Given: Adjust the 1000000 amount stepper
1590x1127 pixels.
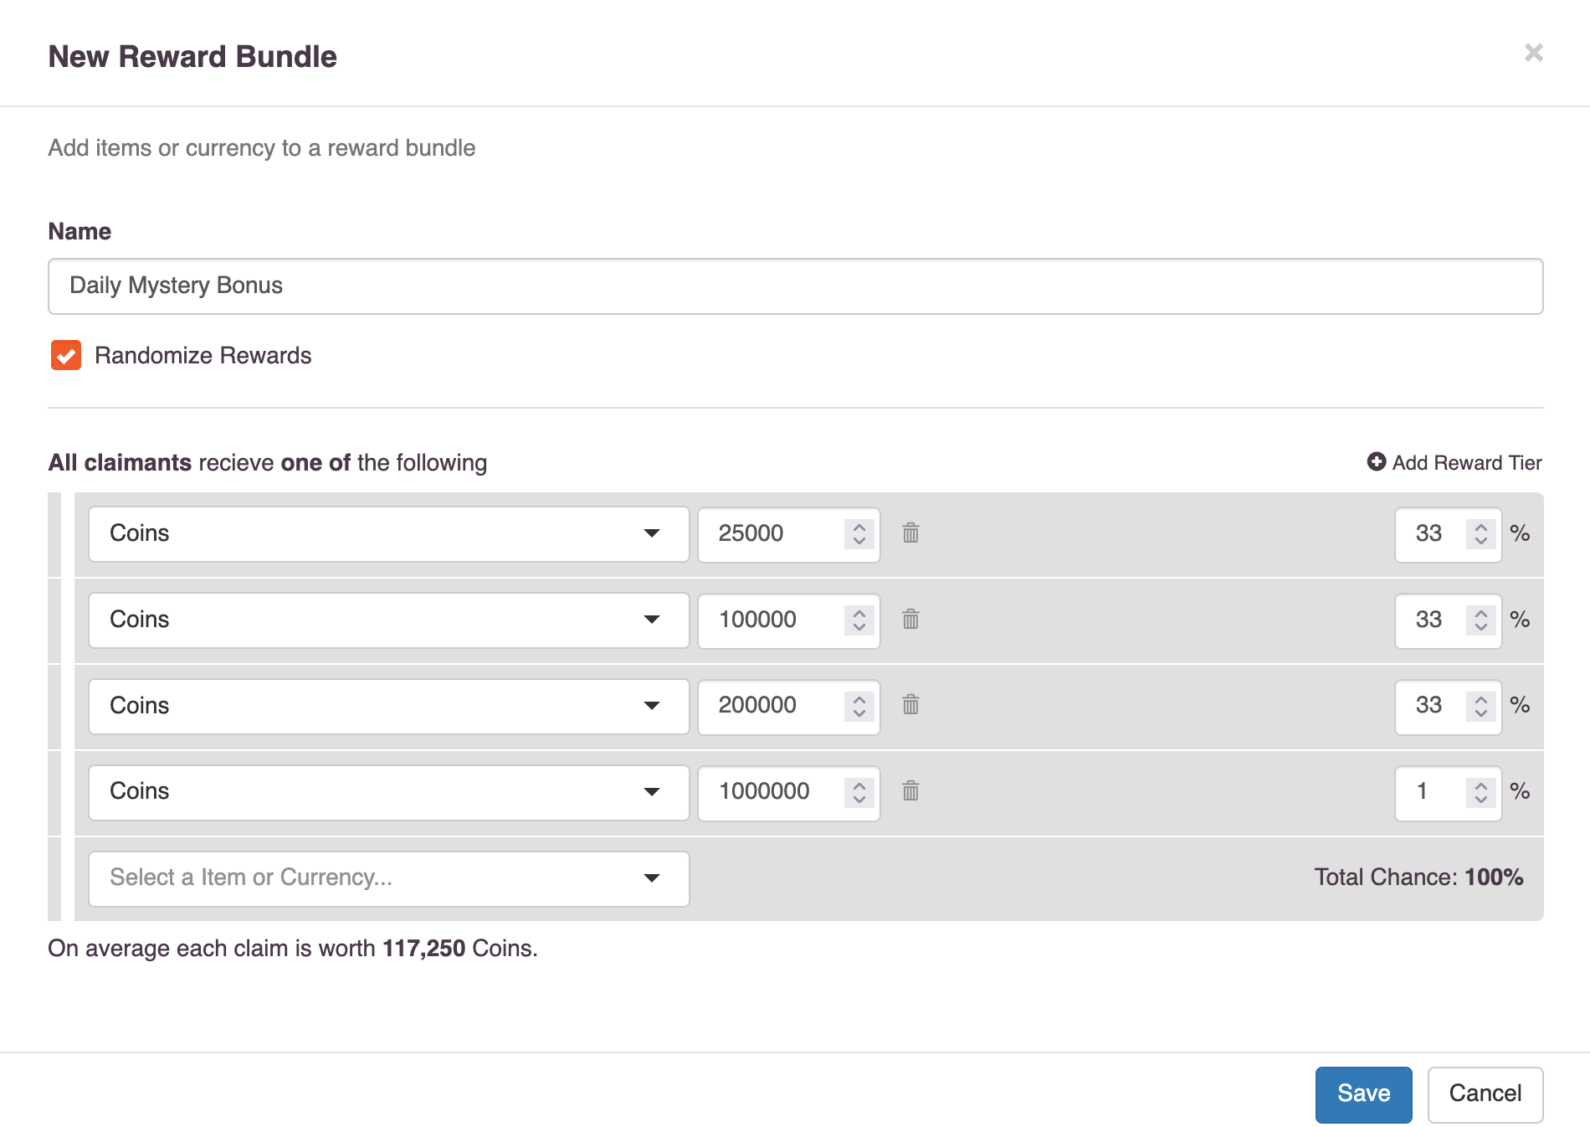Looking at the screenshot, I should click(x=859, y=791).
